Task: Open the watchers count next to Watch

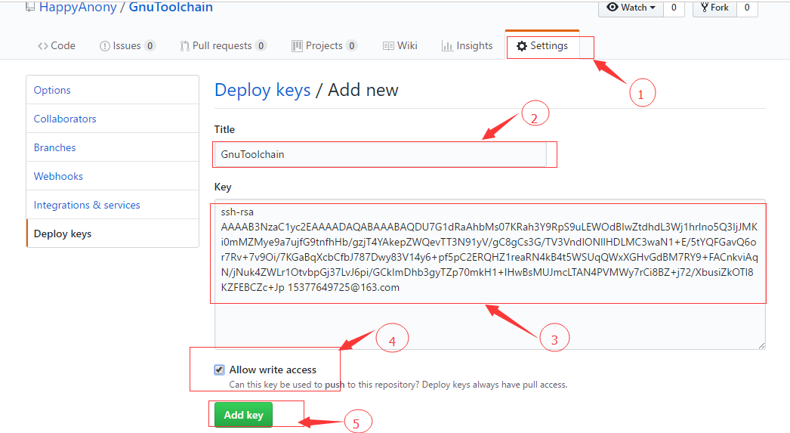Action: coord(674,8)
